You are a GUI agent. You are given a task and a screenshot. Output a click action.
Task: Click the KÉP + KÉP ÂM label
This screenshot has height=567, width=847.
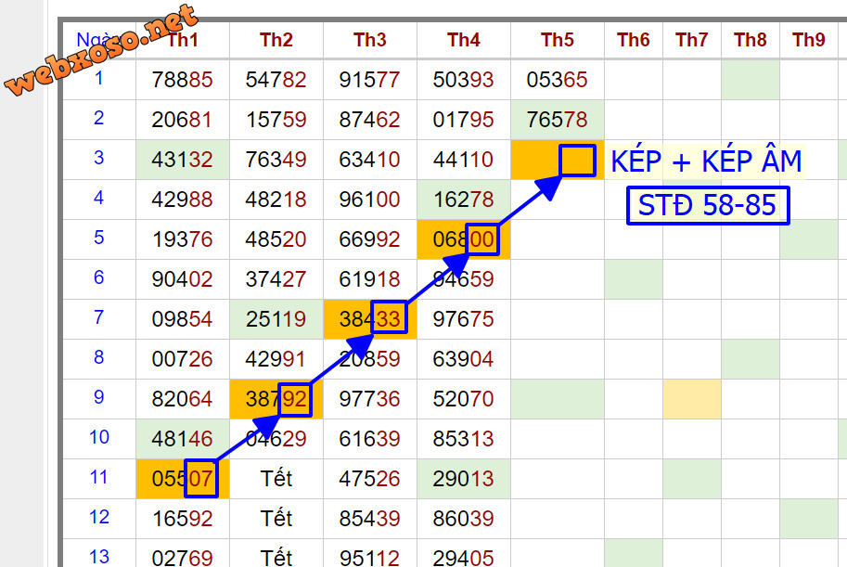click(706, 161)
